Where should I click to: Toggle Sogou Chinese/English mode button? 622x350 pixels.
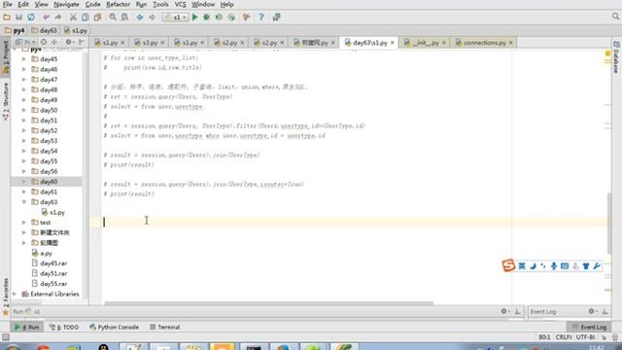pos(522,266)
